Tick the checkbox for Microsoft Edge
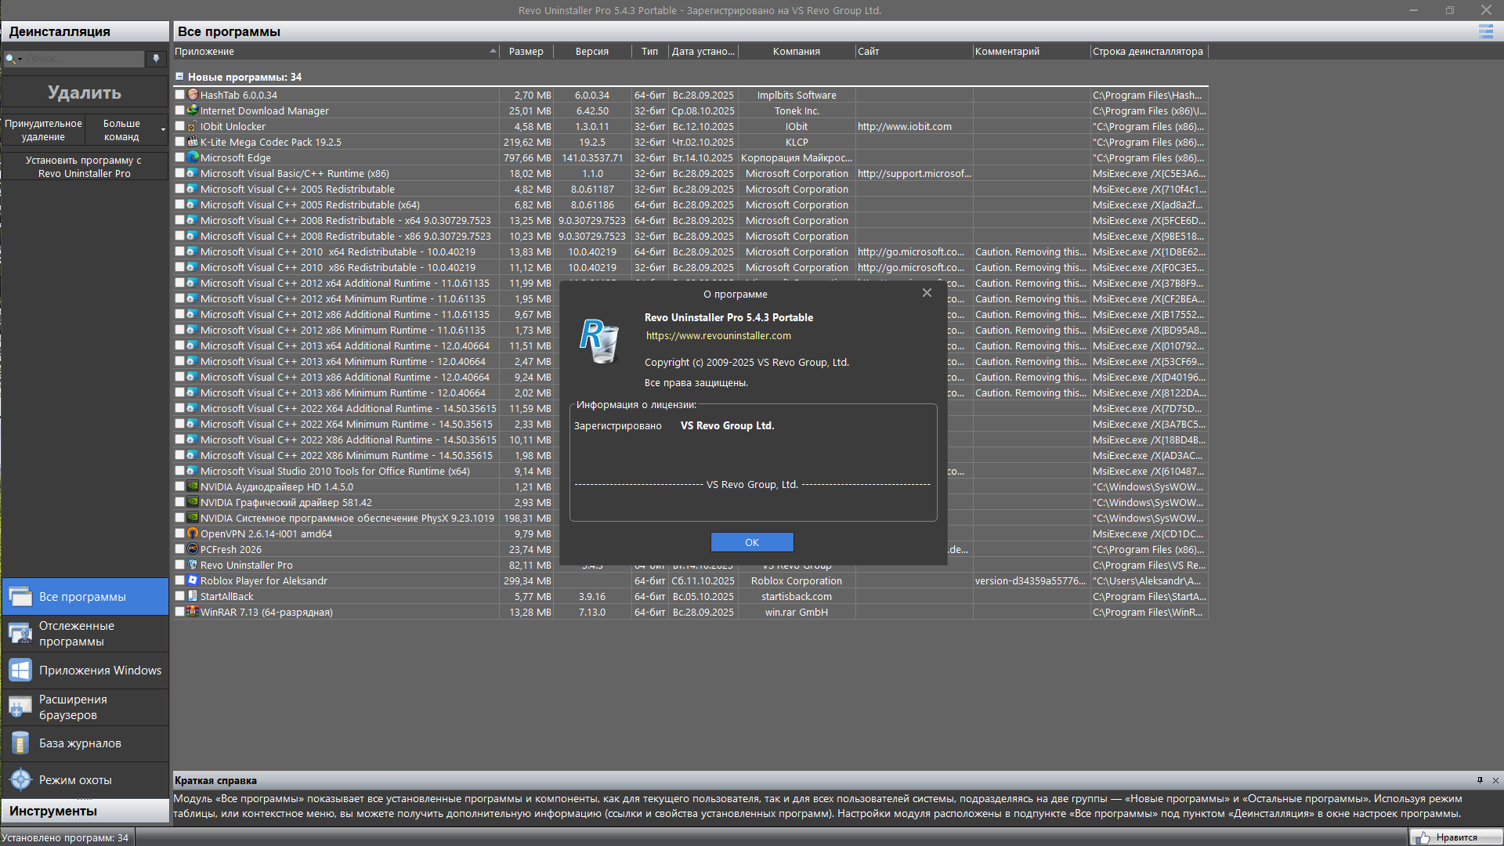The width and height of the screenshot is (1504, 846). click(x=179, y=157)
